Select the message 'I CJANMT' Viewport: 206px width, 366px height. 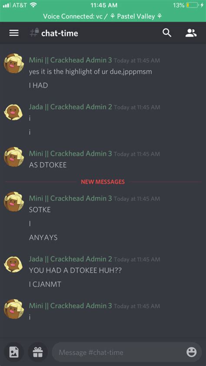click(x=45, y=285)
